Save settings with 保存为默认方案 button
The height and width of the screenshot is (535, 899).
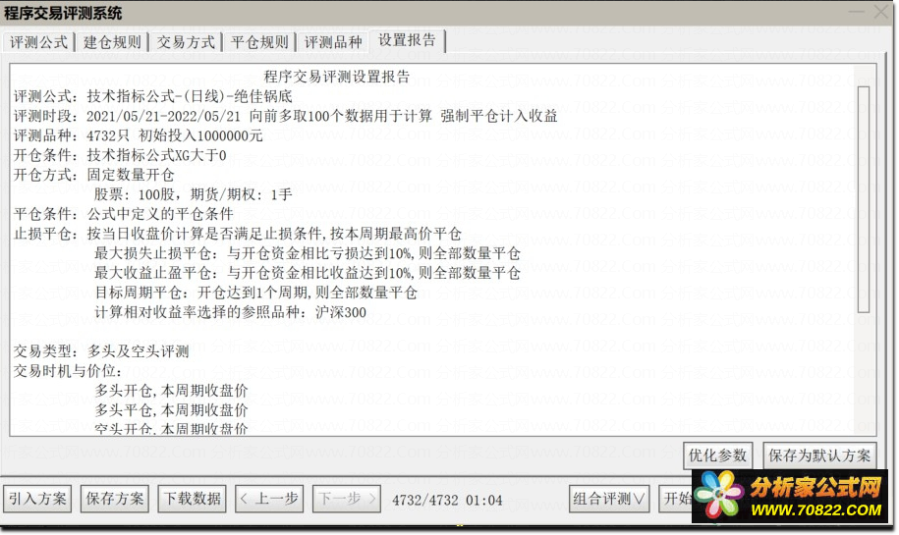pyautogui.click(x=819, y=455)
